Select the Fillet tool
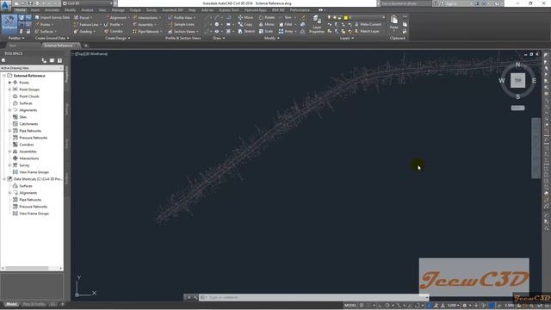 (286, 25)
